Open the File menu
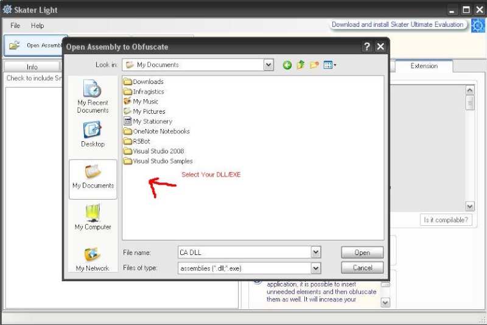487x325 pixels. (15, 26)
